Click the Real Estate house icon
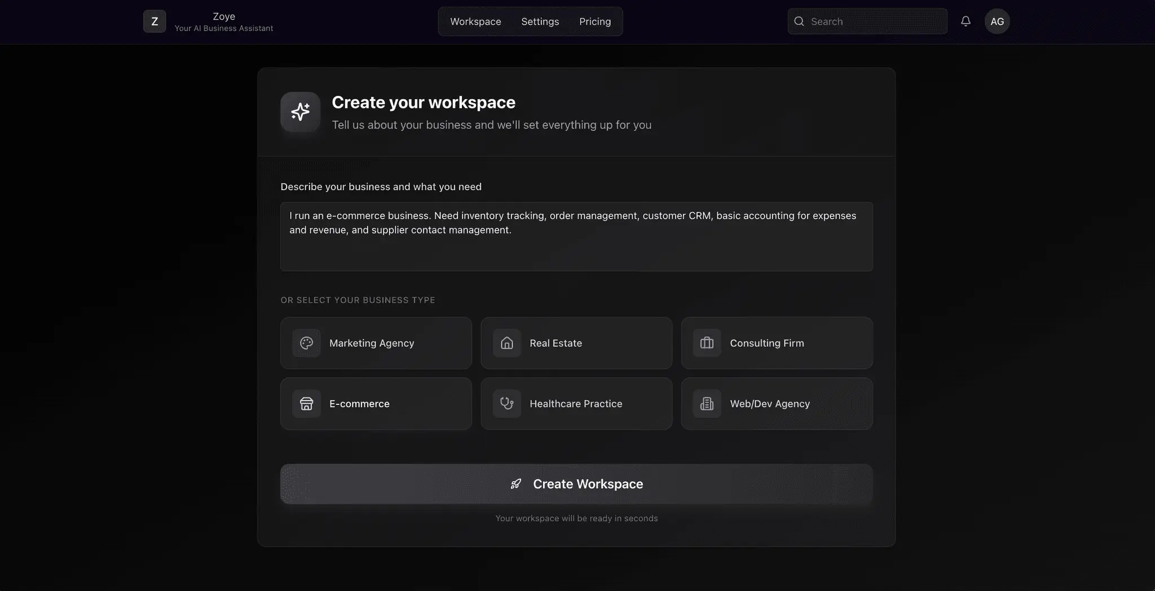This screenshot has width=1155, height=591. [507, 343]
